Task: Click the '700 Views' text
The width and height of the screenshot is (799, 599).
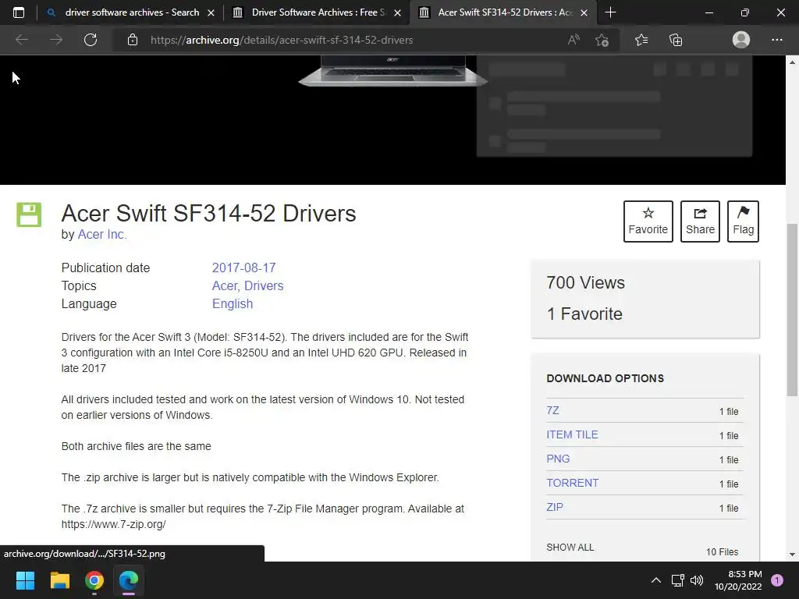Action: pyautogui.click(x=585, y=282)
